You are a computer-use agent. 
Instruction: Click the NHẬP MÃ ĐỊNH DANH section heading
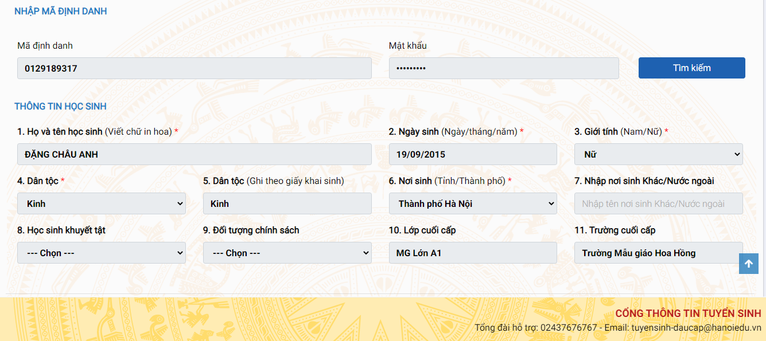click(x=60, y=11)
